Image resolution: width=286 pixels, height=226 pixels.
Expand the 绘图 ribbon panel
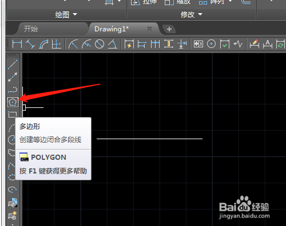click(66, 14)
